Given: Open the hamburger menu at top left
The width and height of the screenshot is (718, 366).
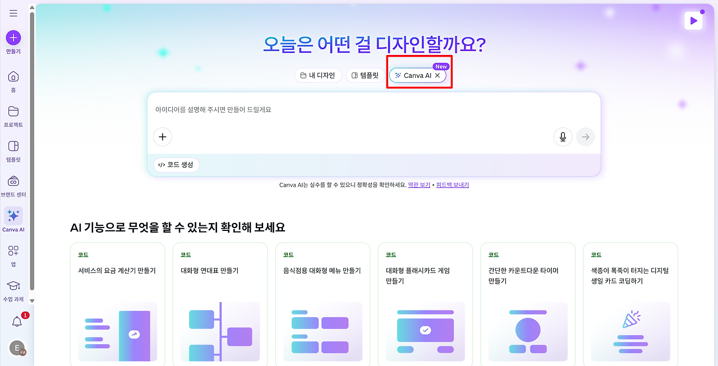Looking at the screenshot, I should tap(13, 13).
